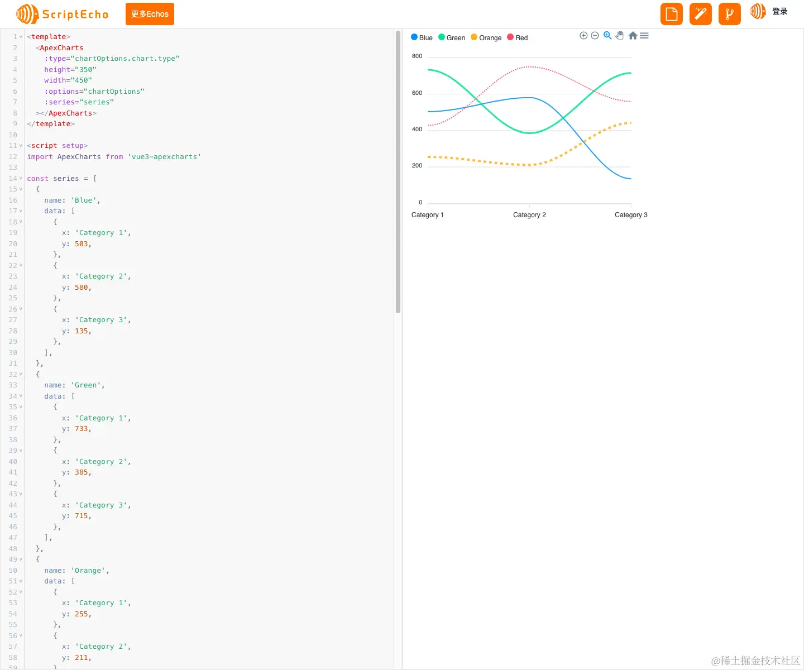The height and width of the screenshot is (670, 804).
Task: Click the :series="series" code line
Action: coord(79,102)
